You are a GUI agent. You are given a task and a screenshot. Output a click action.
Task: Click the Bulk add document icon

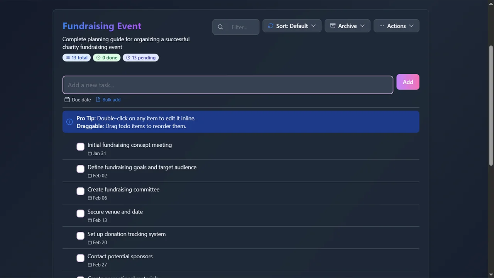point(98,100)
